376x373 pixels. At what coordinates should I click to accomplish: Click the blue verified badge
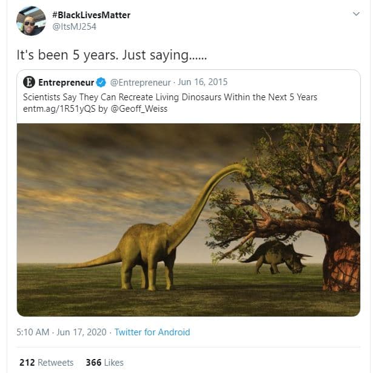click(x=101, y=82)
